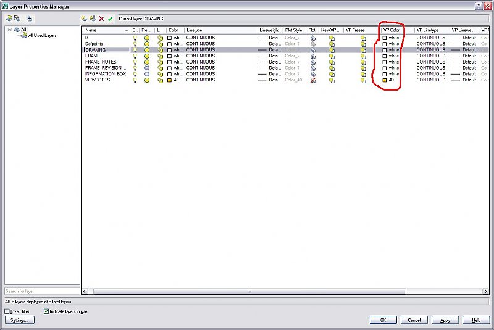Click the lock icon for FRAME_NOTES layer
Screen dimensions: 494x330
[160, 62]
